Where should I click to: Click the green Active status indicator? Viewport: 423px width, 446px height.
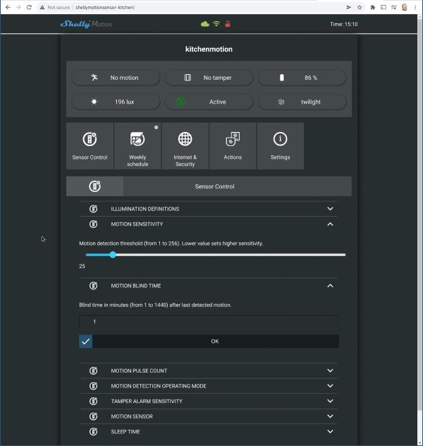(180, 102)
